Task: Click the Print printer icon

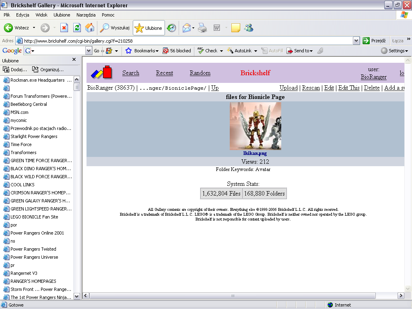Action: tap(202, 28)
